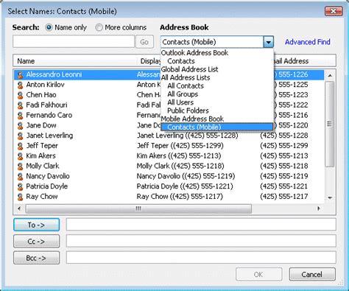Click contact icon beside Jeff Teper

[x=21, y=146]
